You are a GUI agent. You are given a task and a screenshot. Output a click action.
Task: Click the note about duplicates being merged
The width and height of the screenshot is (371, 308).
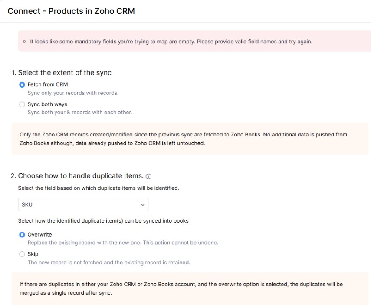181,289
